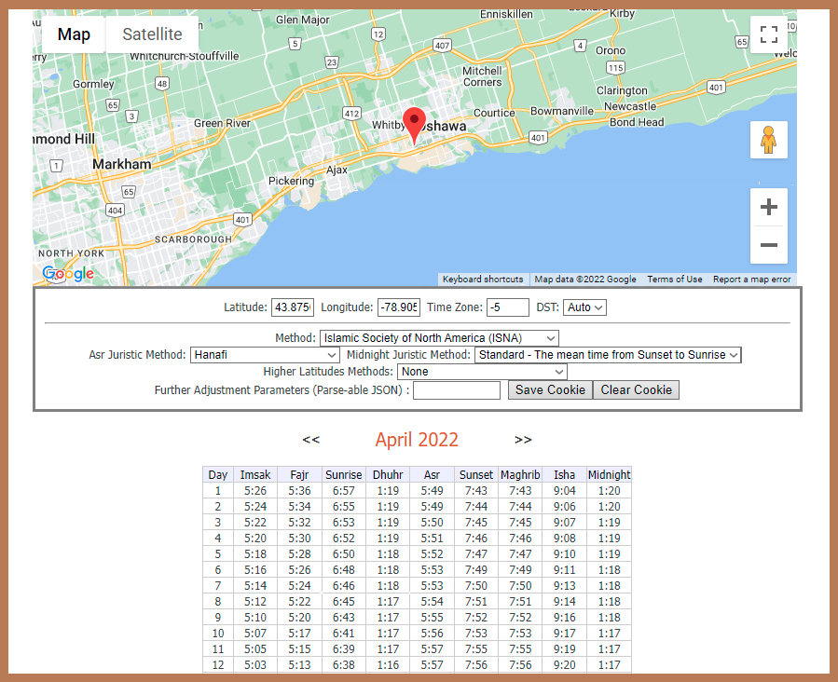Zoom in on the map

[768, 207]
